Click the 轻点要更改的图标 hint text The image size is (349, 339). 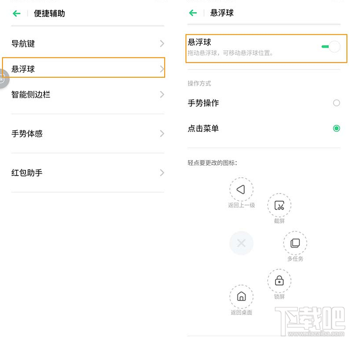[x=212, y=163]
